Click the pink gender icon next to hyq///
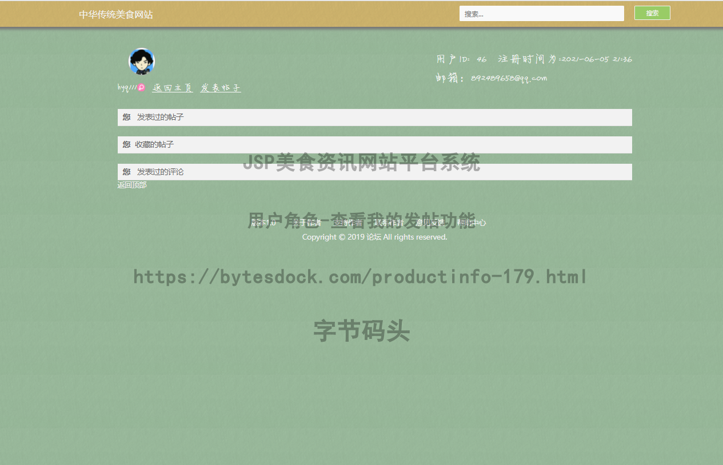This screenshot has width=723, height=465. pos(140,87)
